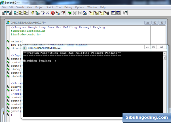171x123 pixels.
Task: Click the gutter marker beside the closing brace
Action: 8,114
